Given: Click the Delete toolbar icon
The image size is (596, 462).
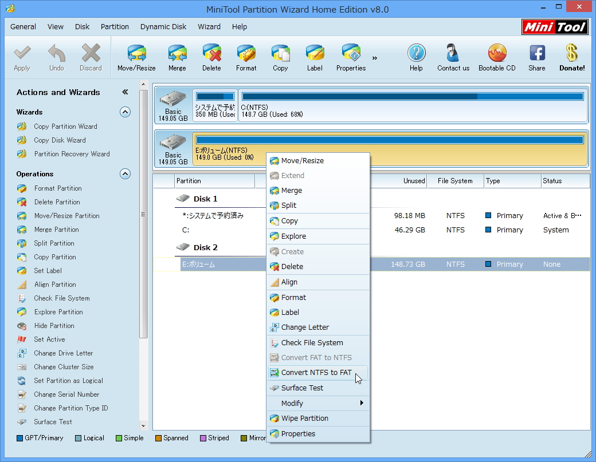Looking at the screenshot, I should pyautogui.click(x=211, y=53).
